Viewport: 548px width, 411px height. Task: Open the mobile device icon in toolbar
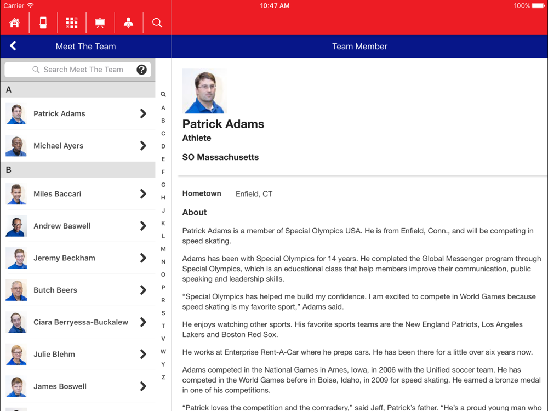coord(43,23)
